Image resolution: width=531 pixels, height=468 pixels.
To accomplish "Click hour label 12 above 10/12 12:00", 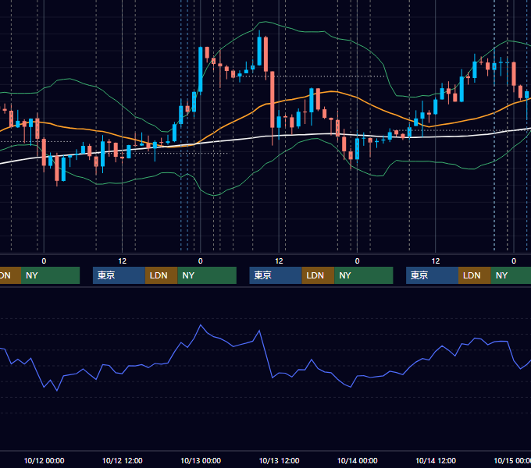I will tap(123, 261).
